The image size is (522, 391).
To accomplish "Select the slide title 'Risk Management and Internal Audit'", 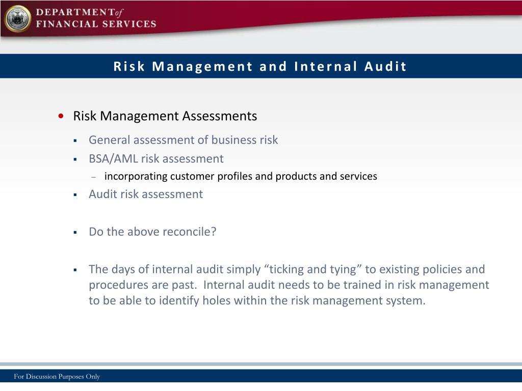I will [260, 66].
